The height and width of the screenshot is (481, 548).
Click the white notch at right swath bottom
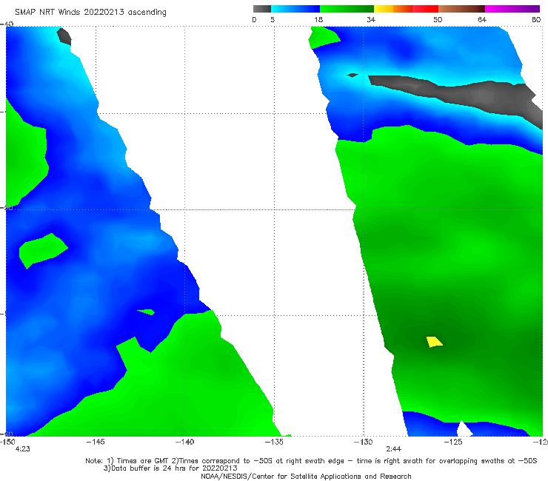click(x=464, y=429)
